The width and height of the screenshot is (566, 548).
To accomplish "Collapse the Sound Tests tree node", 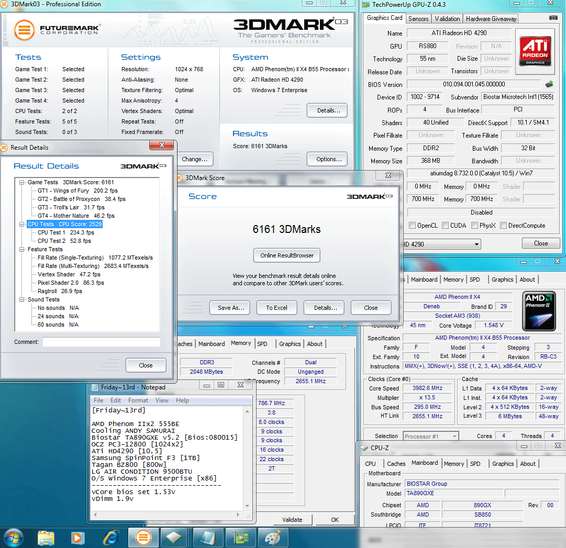I will [21, 299].
